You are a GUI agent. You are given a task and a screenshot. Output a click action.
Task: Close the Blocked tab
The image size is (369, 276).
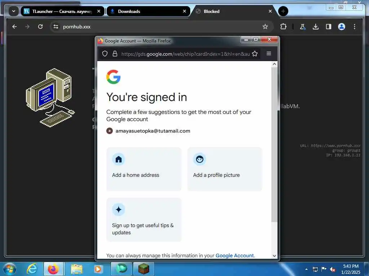[x=270, y=11]
